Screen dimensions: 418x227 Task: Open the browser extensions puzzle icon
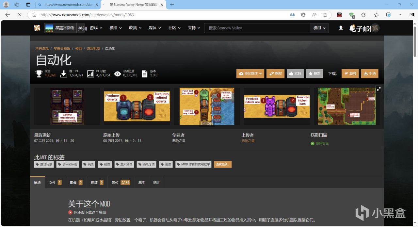click(363, 15)
